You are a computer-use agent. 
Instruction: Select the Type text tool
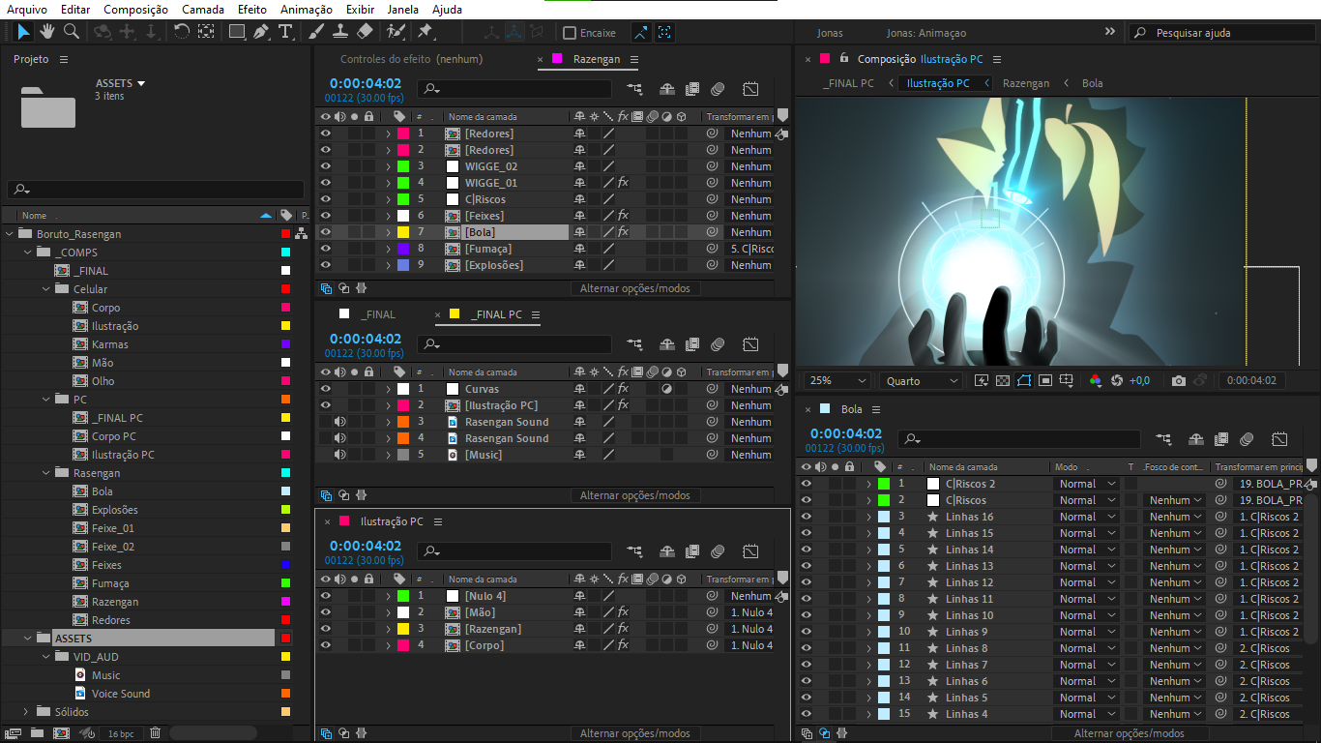tap(285, 32)
